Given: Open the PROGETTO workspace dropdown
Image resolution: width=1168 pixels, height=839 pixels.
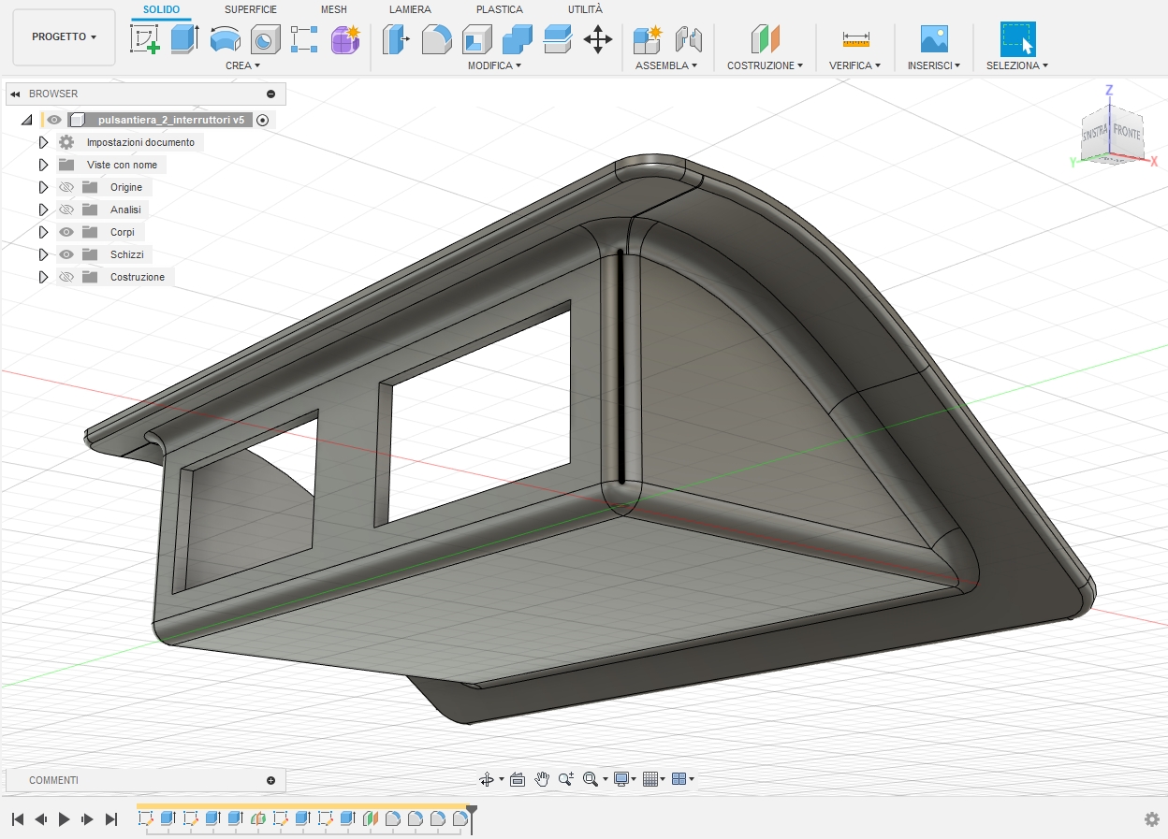Looking at the screenshot, I should coord(65,37).
